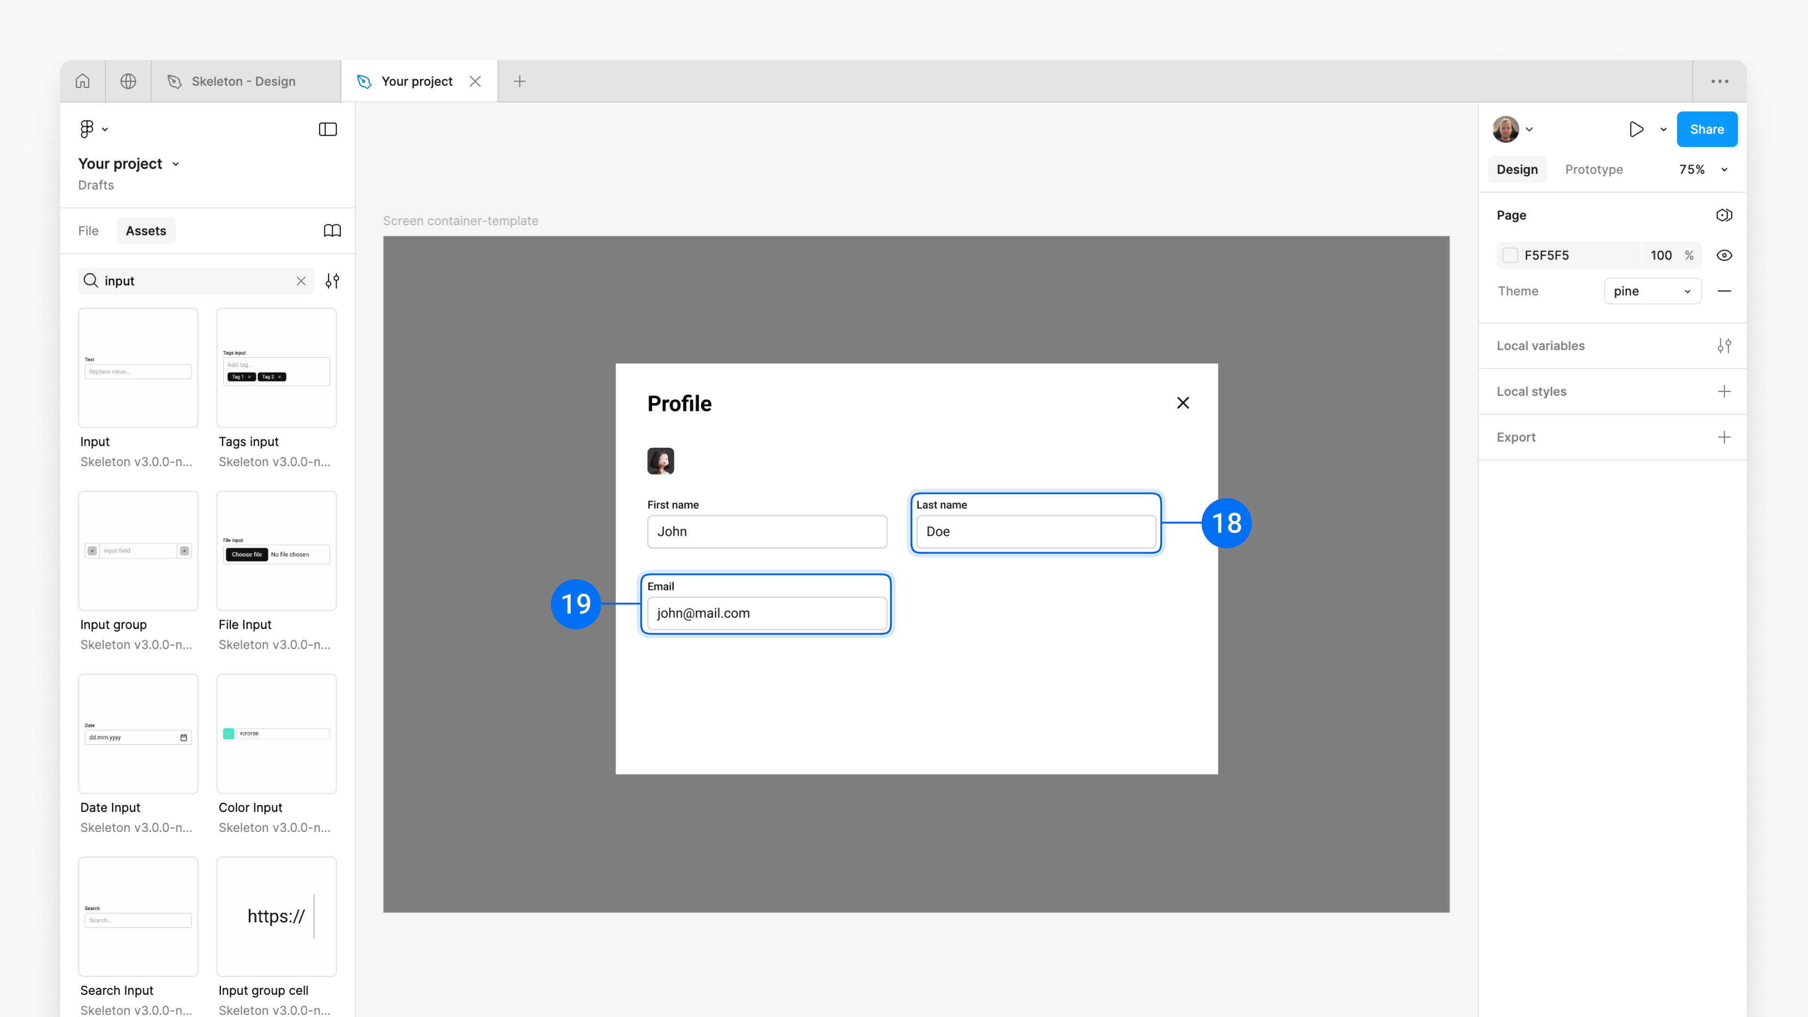Open the libraries book icon

pyautogui.click(x=332, y=231)
